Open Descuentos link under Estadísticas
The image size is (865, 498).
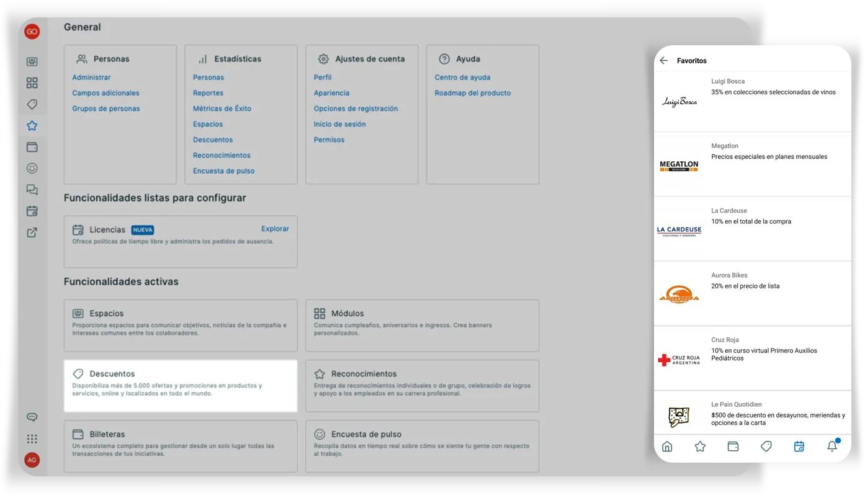click(x=213, y=140)
